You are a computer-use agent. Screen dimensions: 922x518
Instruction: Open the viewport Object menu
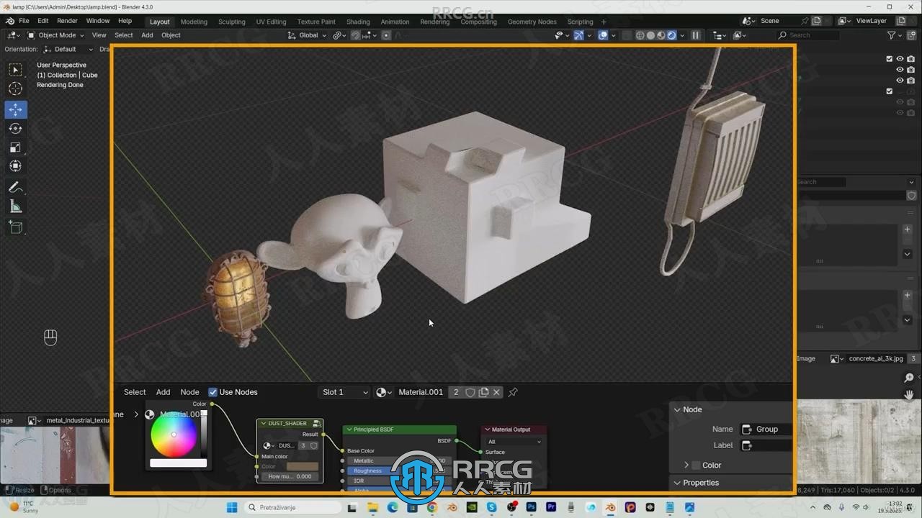pyautogui.click(x=171, y=35)
